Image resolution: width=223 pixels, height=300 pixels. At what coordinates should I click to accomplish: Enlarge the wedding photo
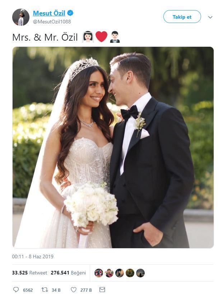tap(113, 147)
